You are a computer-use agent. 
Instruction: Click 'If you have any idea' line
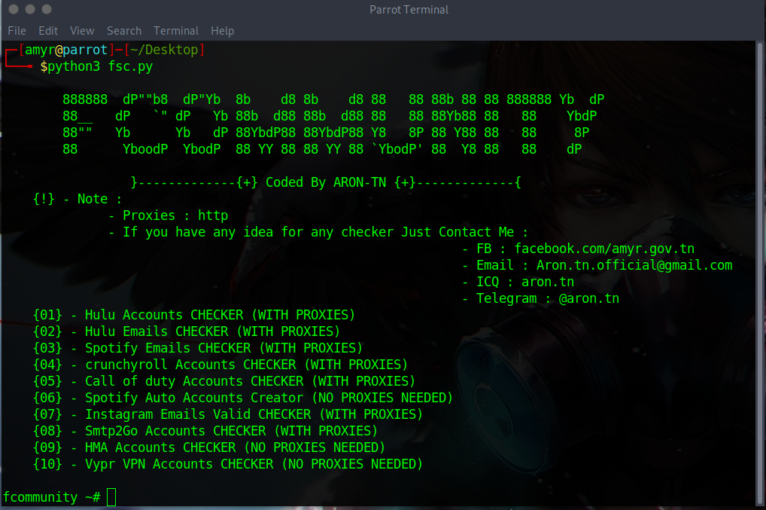point(318,232)
